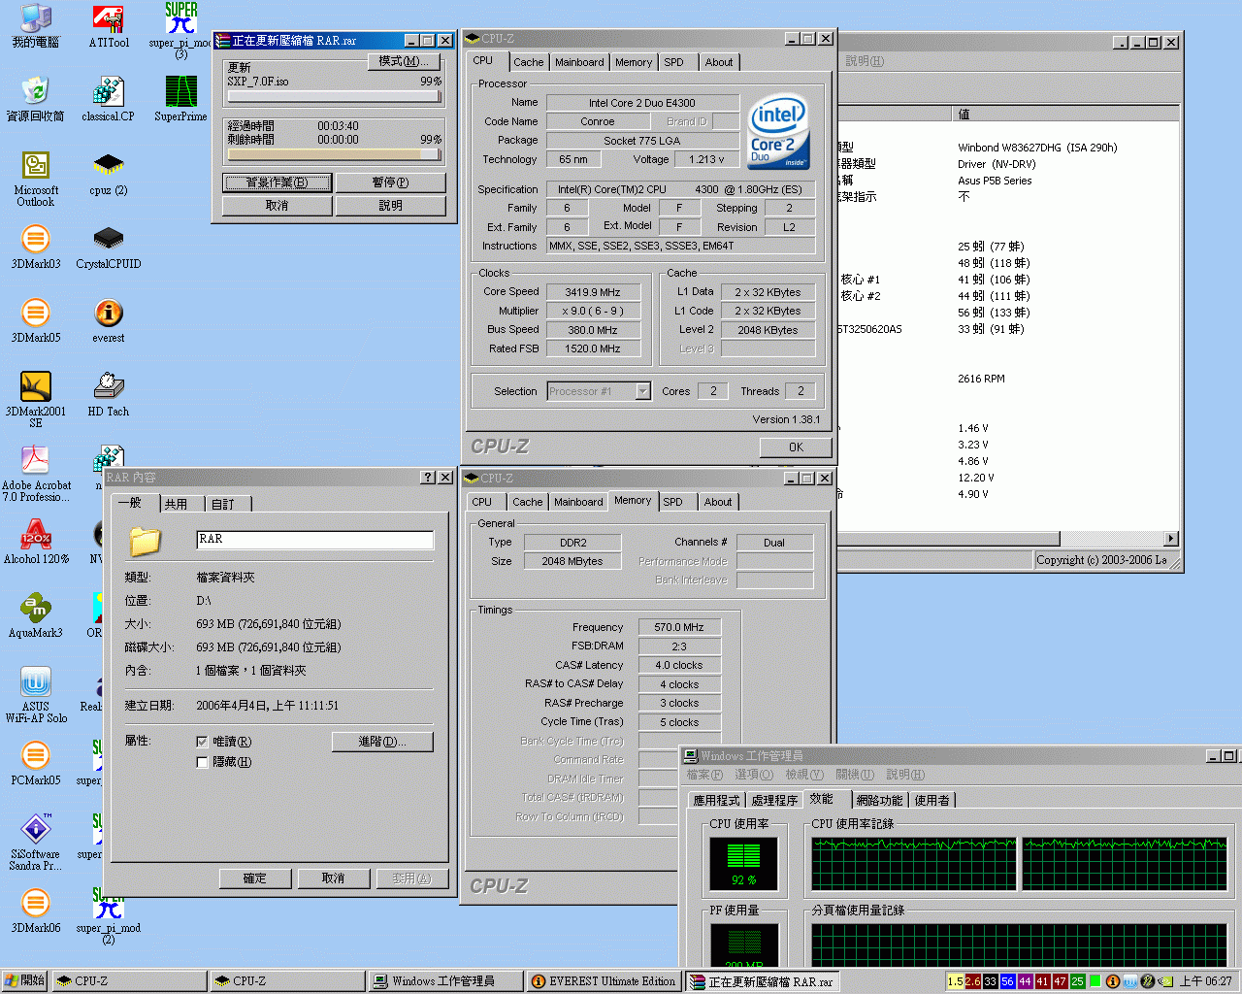The image size is (1242, 994).
Task: Click the CPU usage 92% meter
Action: click(744, 864)
